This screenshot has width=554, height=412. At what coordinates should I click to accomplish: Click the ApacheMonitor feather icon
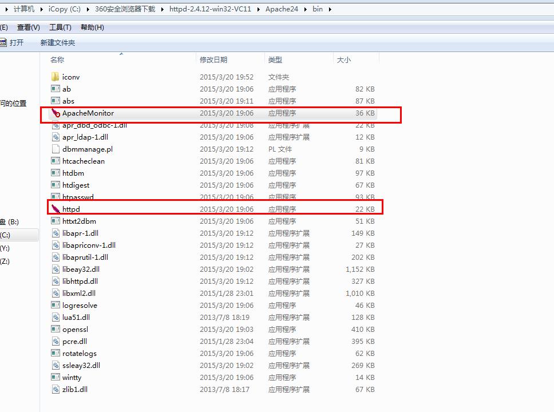point(56,113)
